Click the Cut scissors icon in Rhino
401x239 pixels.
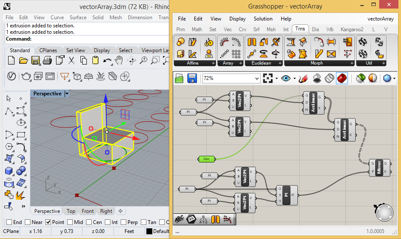click(x=71, y=61)
